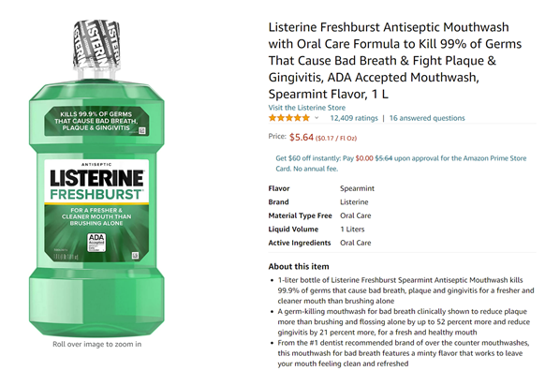Click the Spearmint flavor value

point(357,188)
